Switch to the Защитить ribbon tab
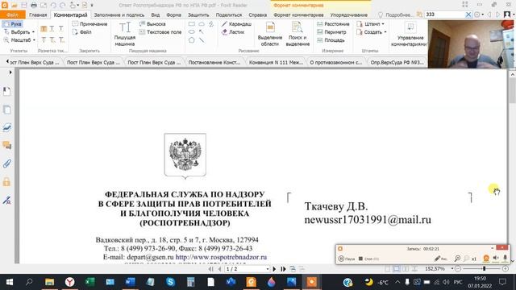516x290 pixels. coord(198,14)
